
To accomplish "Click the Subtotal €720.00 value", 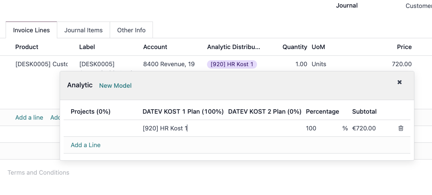I will [364, 128].
